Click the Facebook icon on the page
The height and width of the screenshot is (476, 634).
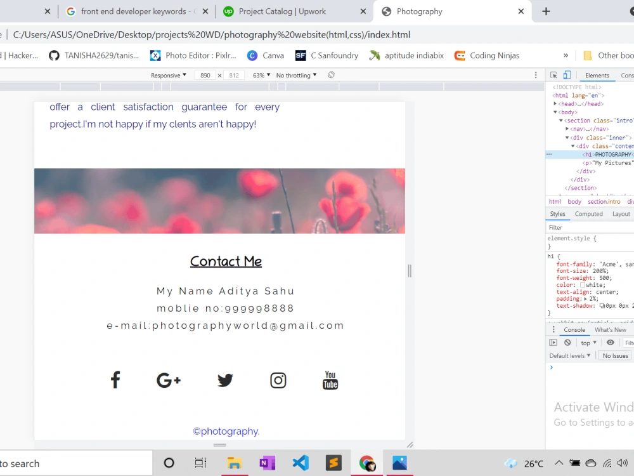(x=115, y=380)
